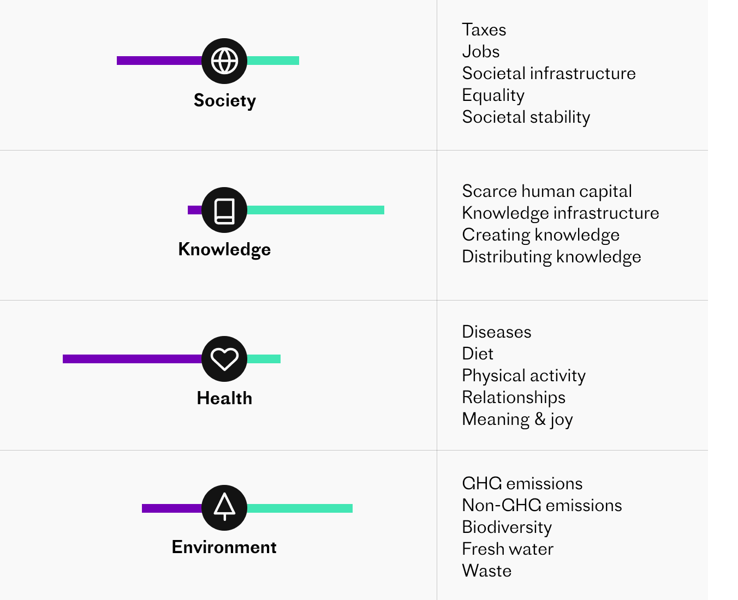Select the green Environment positive bar
Screen dimensions: 738x600
coord(300,508)
